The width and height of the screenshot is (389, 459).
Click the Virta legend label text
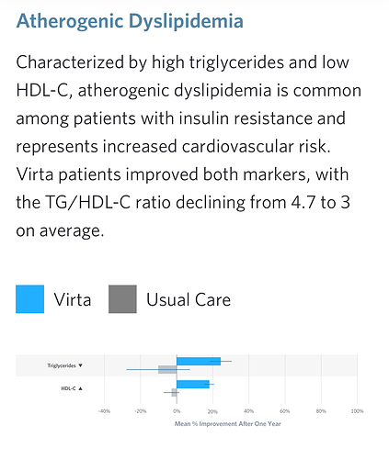73,299
